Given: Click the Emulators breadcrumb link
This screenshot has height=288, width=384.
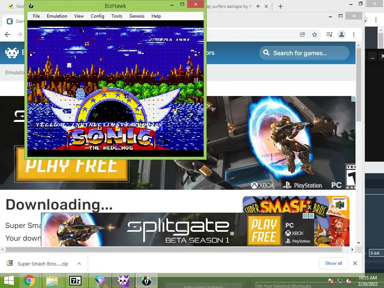Looking at the screenshot, I should coord(15,72).
